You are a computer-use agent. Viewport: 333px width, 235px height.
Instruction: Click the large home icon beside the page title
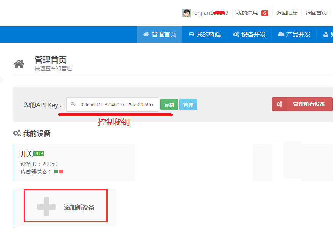19,64
